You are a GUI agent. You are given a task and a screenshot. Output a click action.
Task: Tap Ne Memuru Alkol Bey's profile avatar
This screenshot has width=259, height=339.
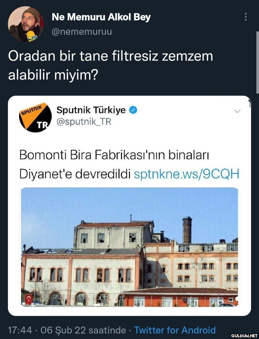tap(26, 24)
